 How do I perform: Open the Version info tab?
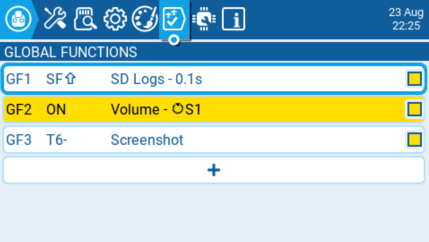[234, 19]
